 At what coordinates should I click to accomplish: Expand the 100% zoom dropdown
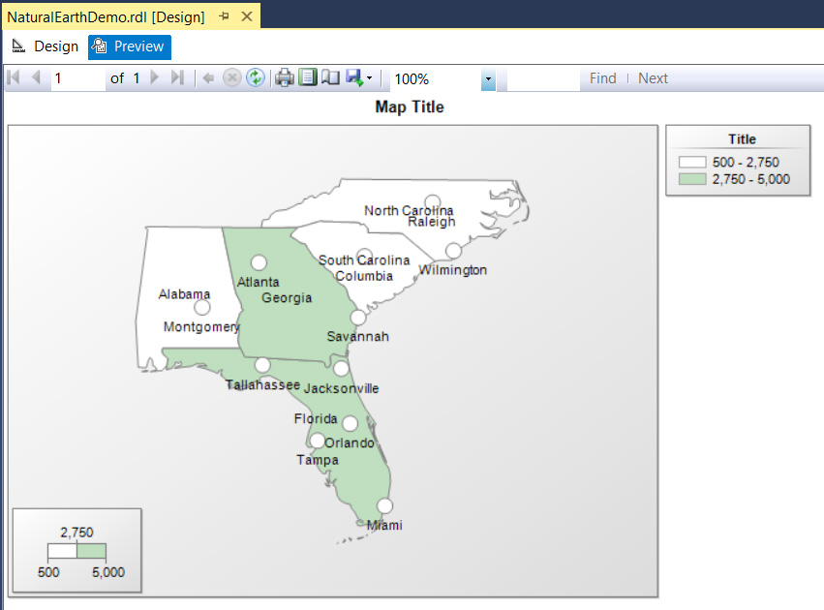[x=488, y=79]
